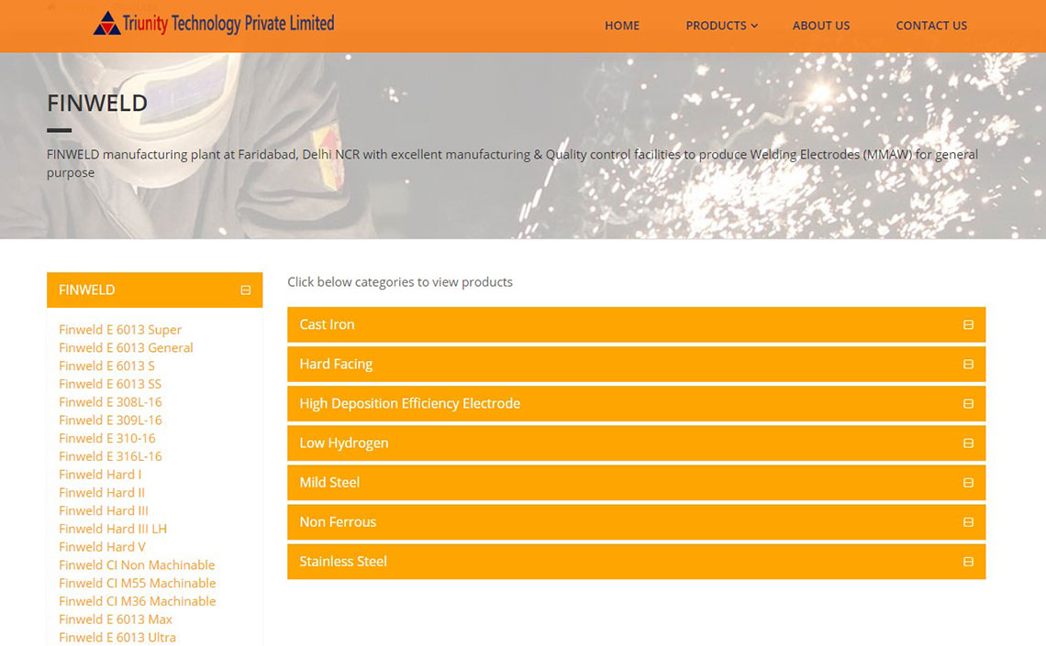This screenshot has width=1046, height=646.
Task: Expand the Hard Facing category
Action: (x=636, y=365)
